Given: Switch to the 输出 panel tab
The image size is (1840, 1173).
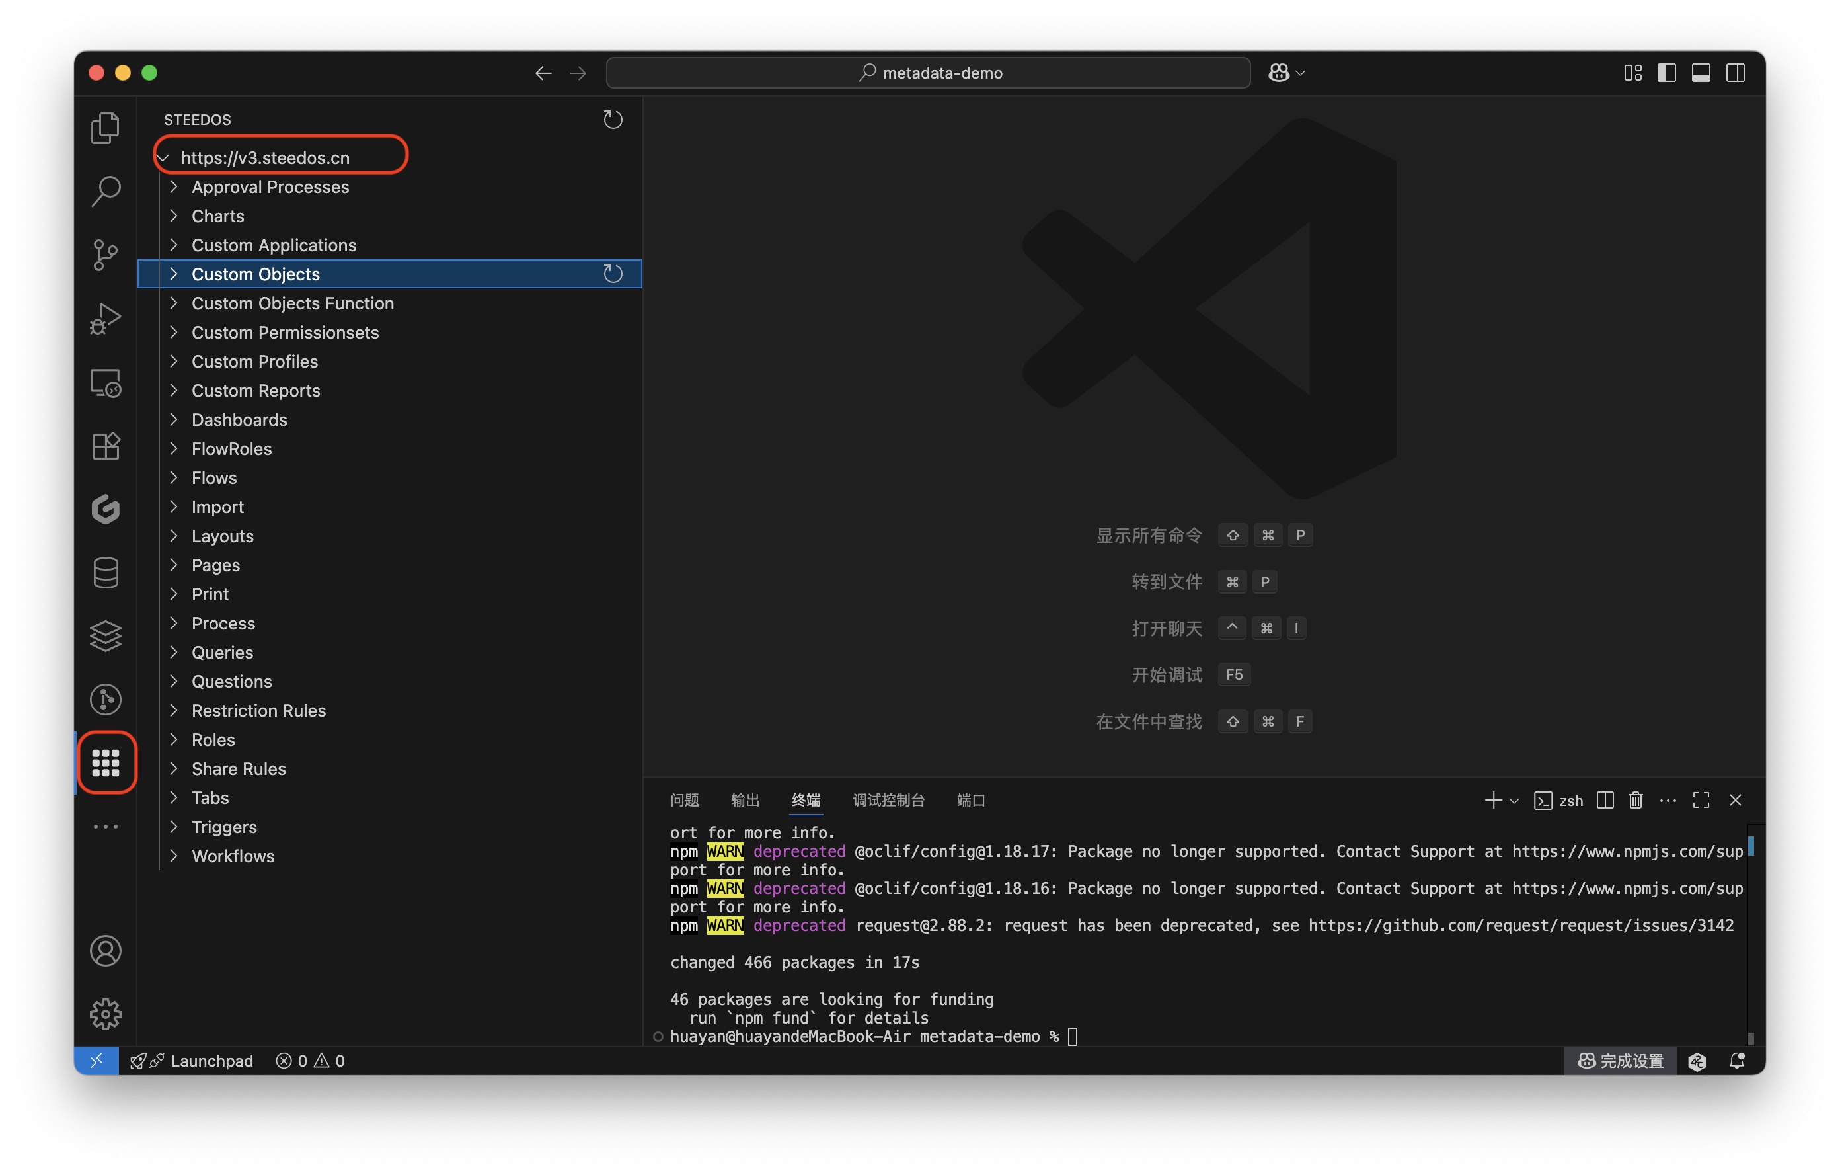Looking at the screenshot, I should point(745,800).
